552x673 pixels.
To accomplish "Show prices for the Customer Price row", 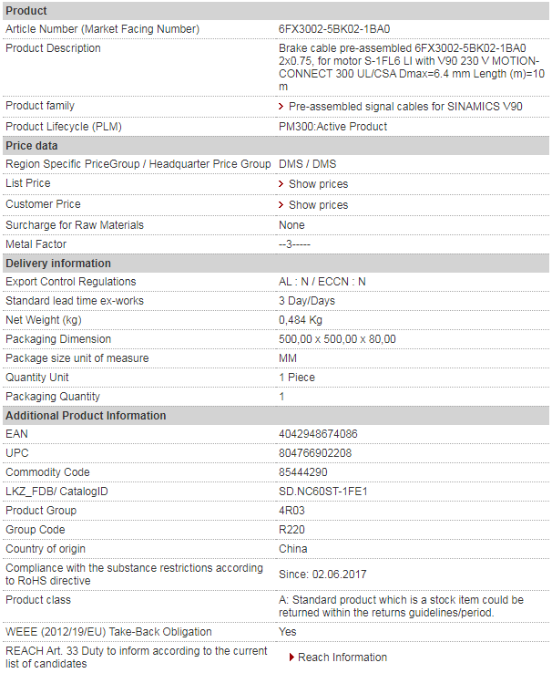I will click(319, 205).
